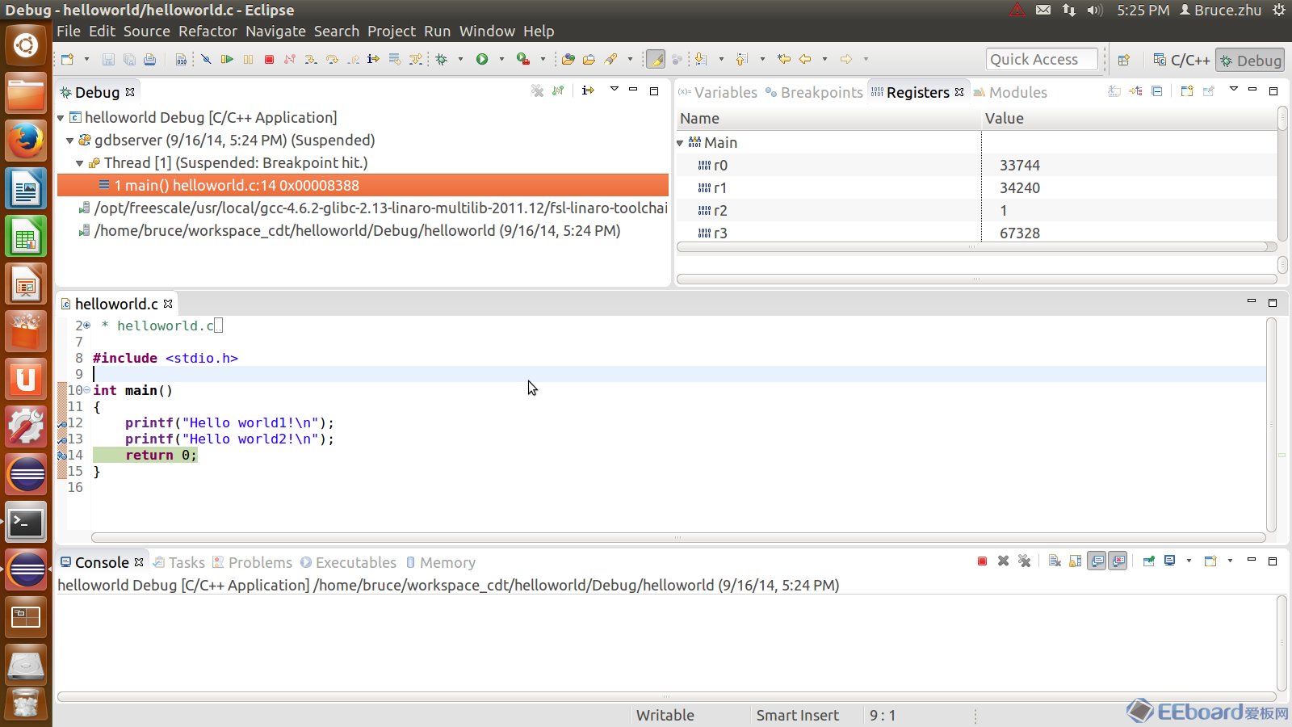Screen dimensions: 1292x727
Task: Click the Save icon in the toolbar
Action: click(108, 59)
